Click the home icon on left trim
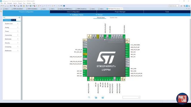Viewport: 191px width, 107px height. tap(1, 11)
